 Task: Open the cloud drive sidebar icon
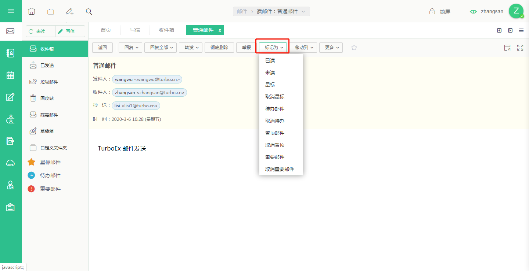[11, 163]
